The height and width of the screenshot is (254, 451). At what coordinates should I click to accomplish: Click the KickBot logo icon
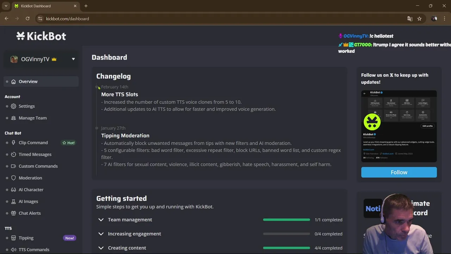click(21, 36)
